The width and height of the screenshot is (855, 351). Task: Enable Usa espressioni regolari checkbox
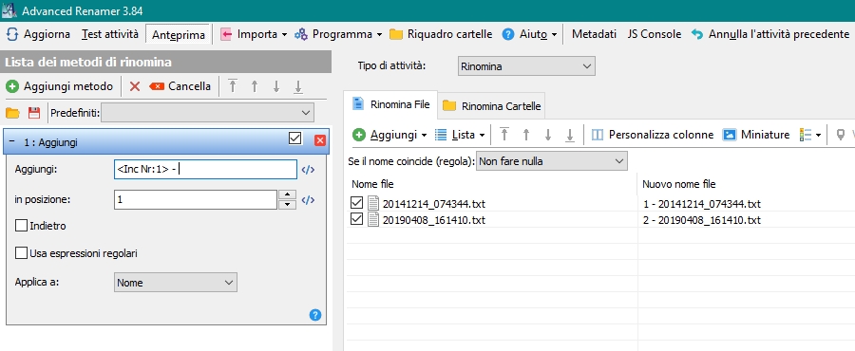click(21, 253)
